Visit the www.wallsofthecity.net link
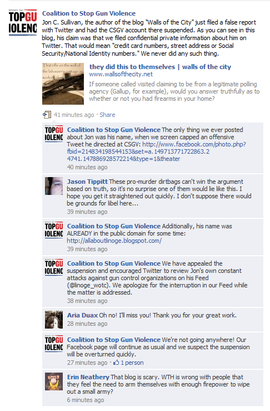The width and height of the screenshot is (270, 411). click(x=121, y=74)
